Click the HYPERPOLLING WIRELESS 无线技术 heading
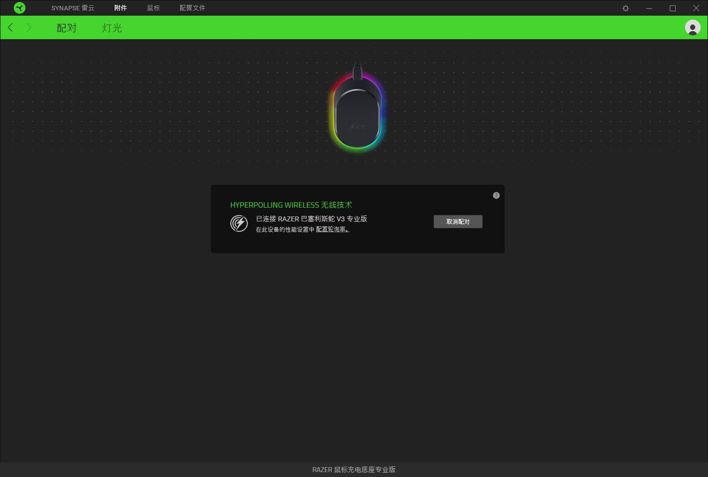Screen dimensions: 708x477 pyautogui.click(x=291, y=205)
